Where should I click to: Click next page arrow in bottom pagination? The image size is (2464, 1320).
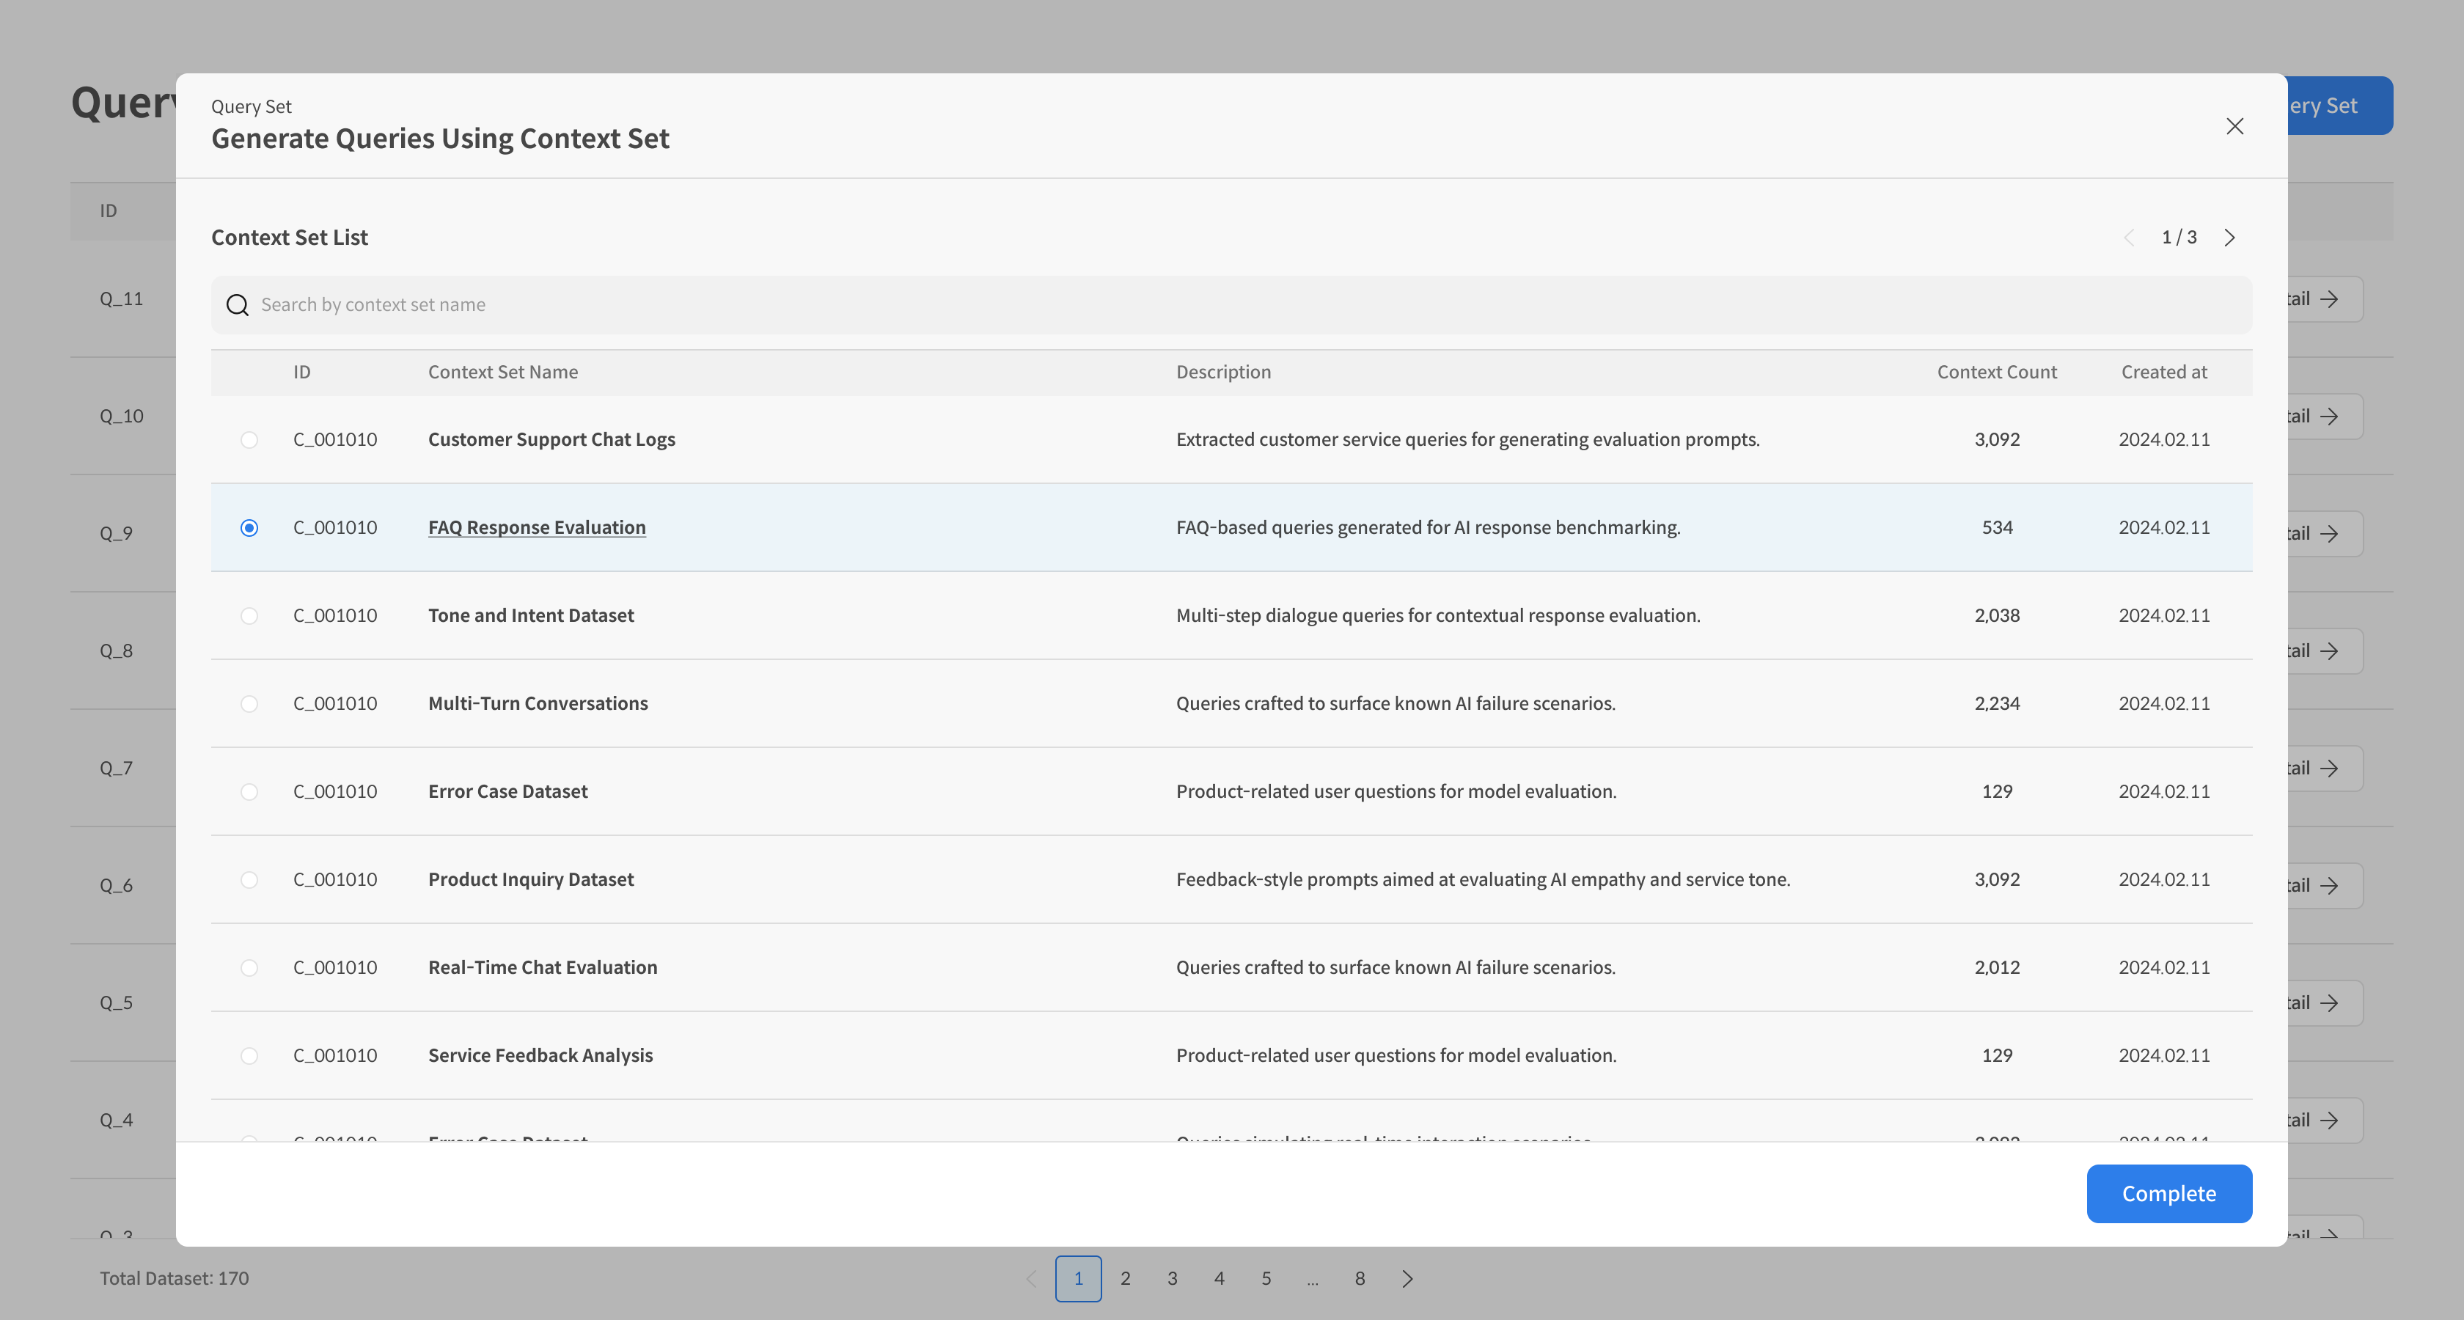point(1407,1279)
